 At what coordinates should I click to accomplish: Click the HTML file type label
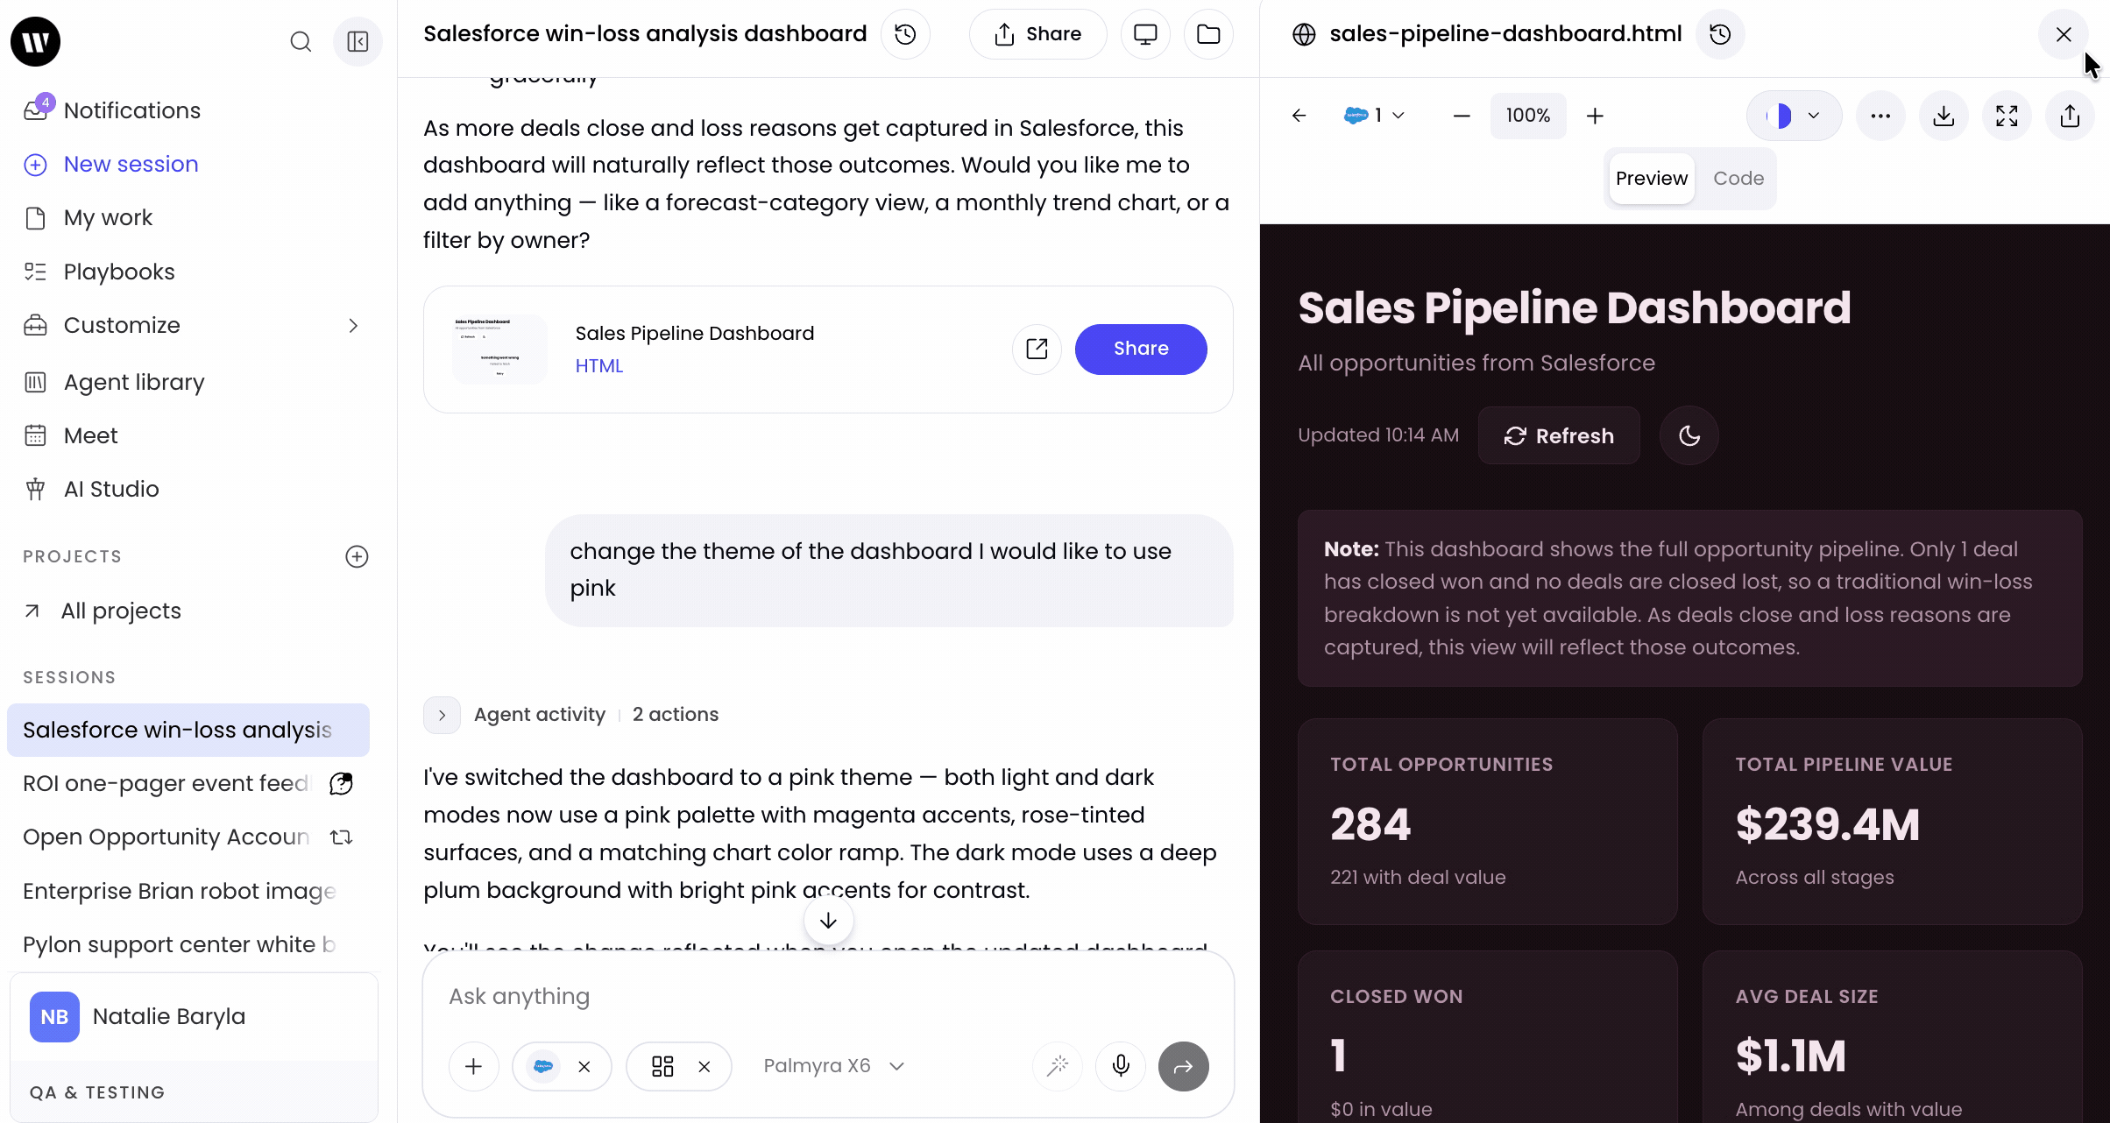pyautogui.click(x=599, y=366)
